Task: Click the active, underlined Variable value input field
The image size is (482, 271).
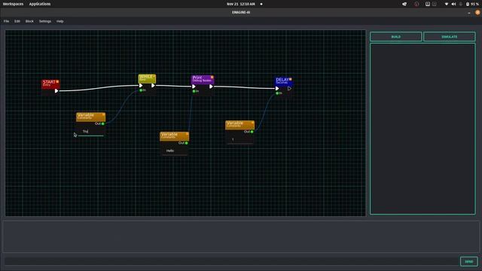Action: (x=90, y=132)
